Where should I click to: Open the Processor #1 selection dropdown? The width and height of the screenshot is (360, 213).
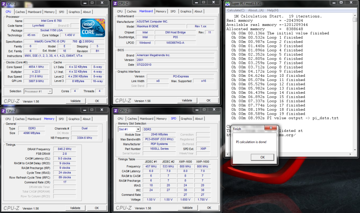tap(38, 91)
